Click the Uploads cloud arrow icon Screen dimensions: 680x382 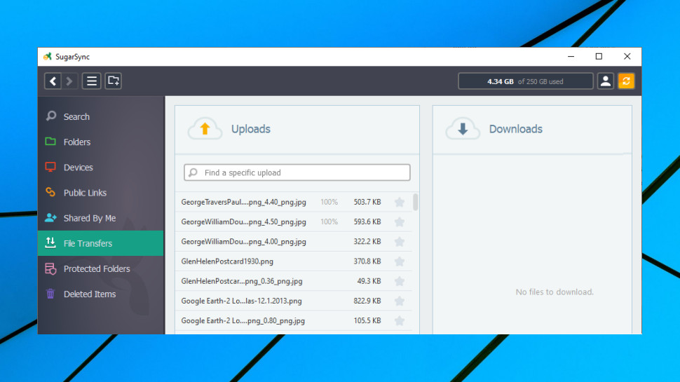pos(205,129)
